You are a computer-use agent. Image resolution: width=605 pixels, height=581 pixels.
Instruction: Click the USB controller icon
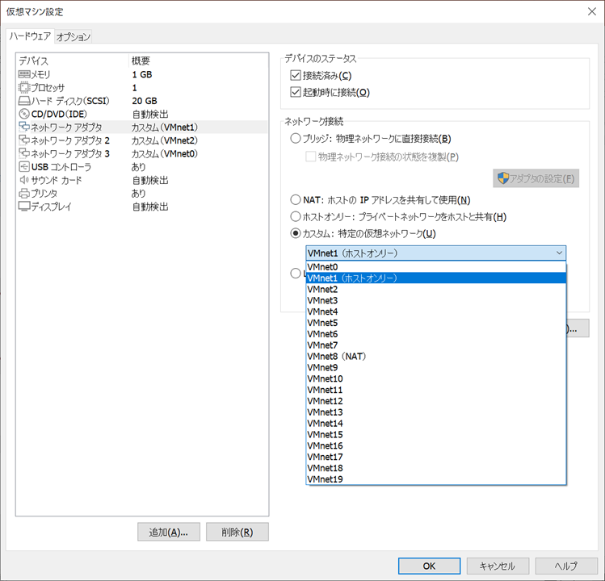coord(24,166)
